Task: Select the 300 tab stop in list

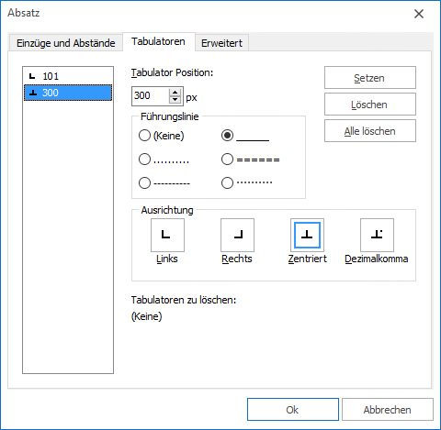Action: (68, 93)
